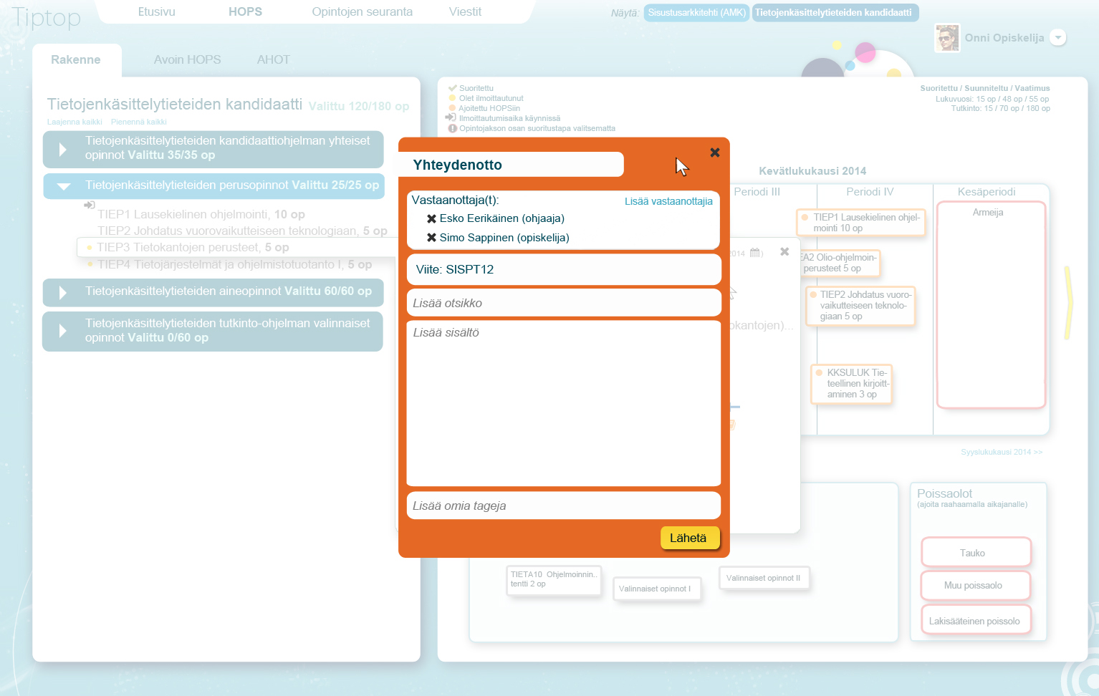Close background course panel with X

784,251
